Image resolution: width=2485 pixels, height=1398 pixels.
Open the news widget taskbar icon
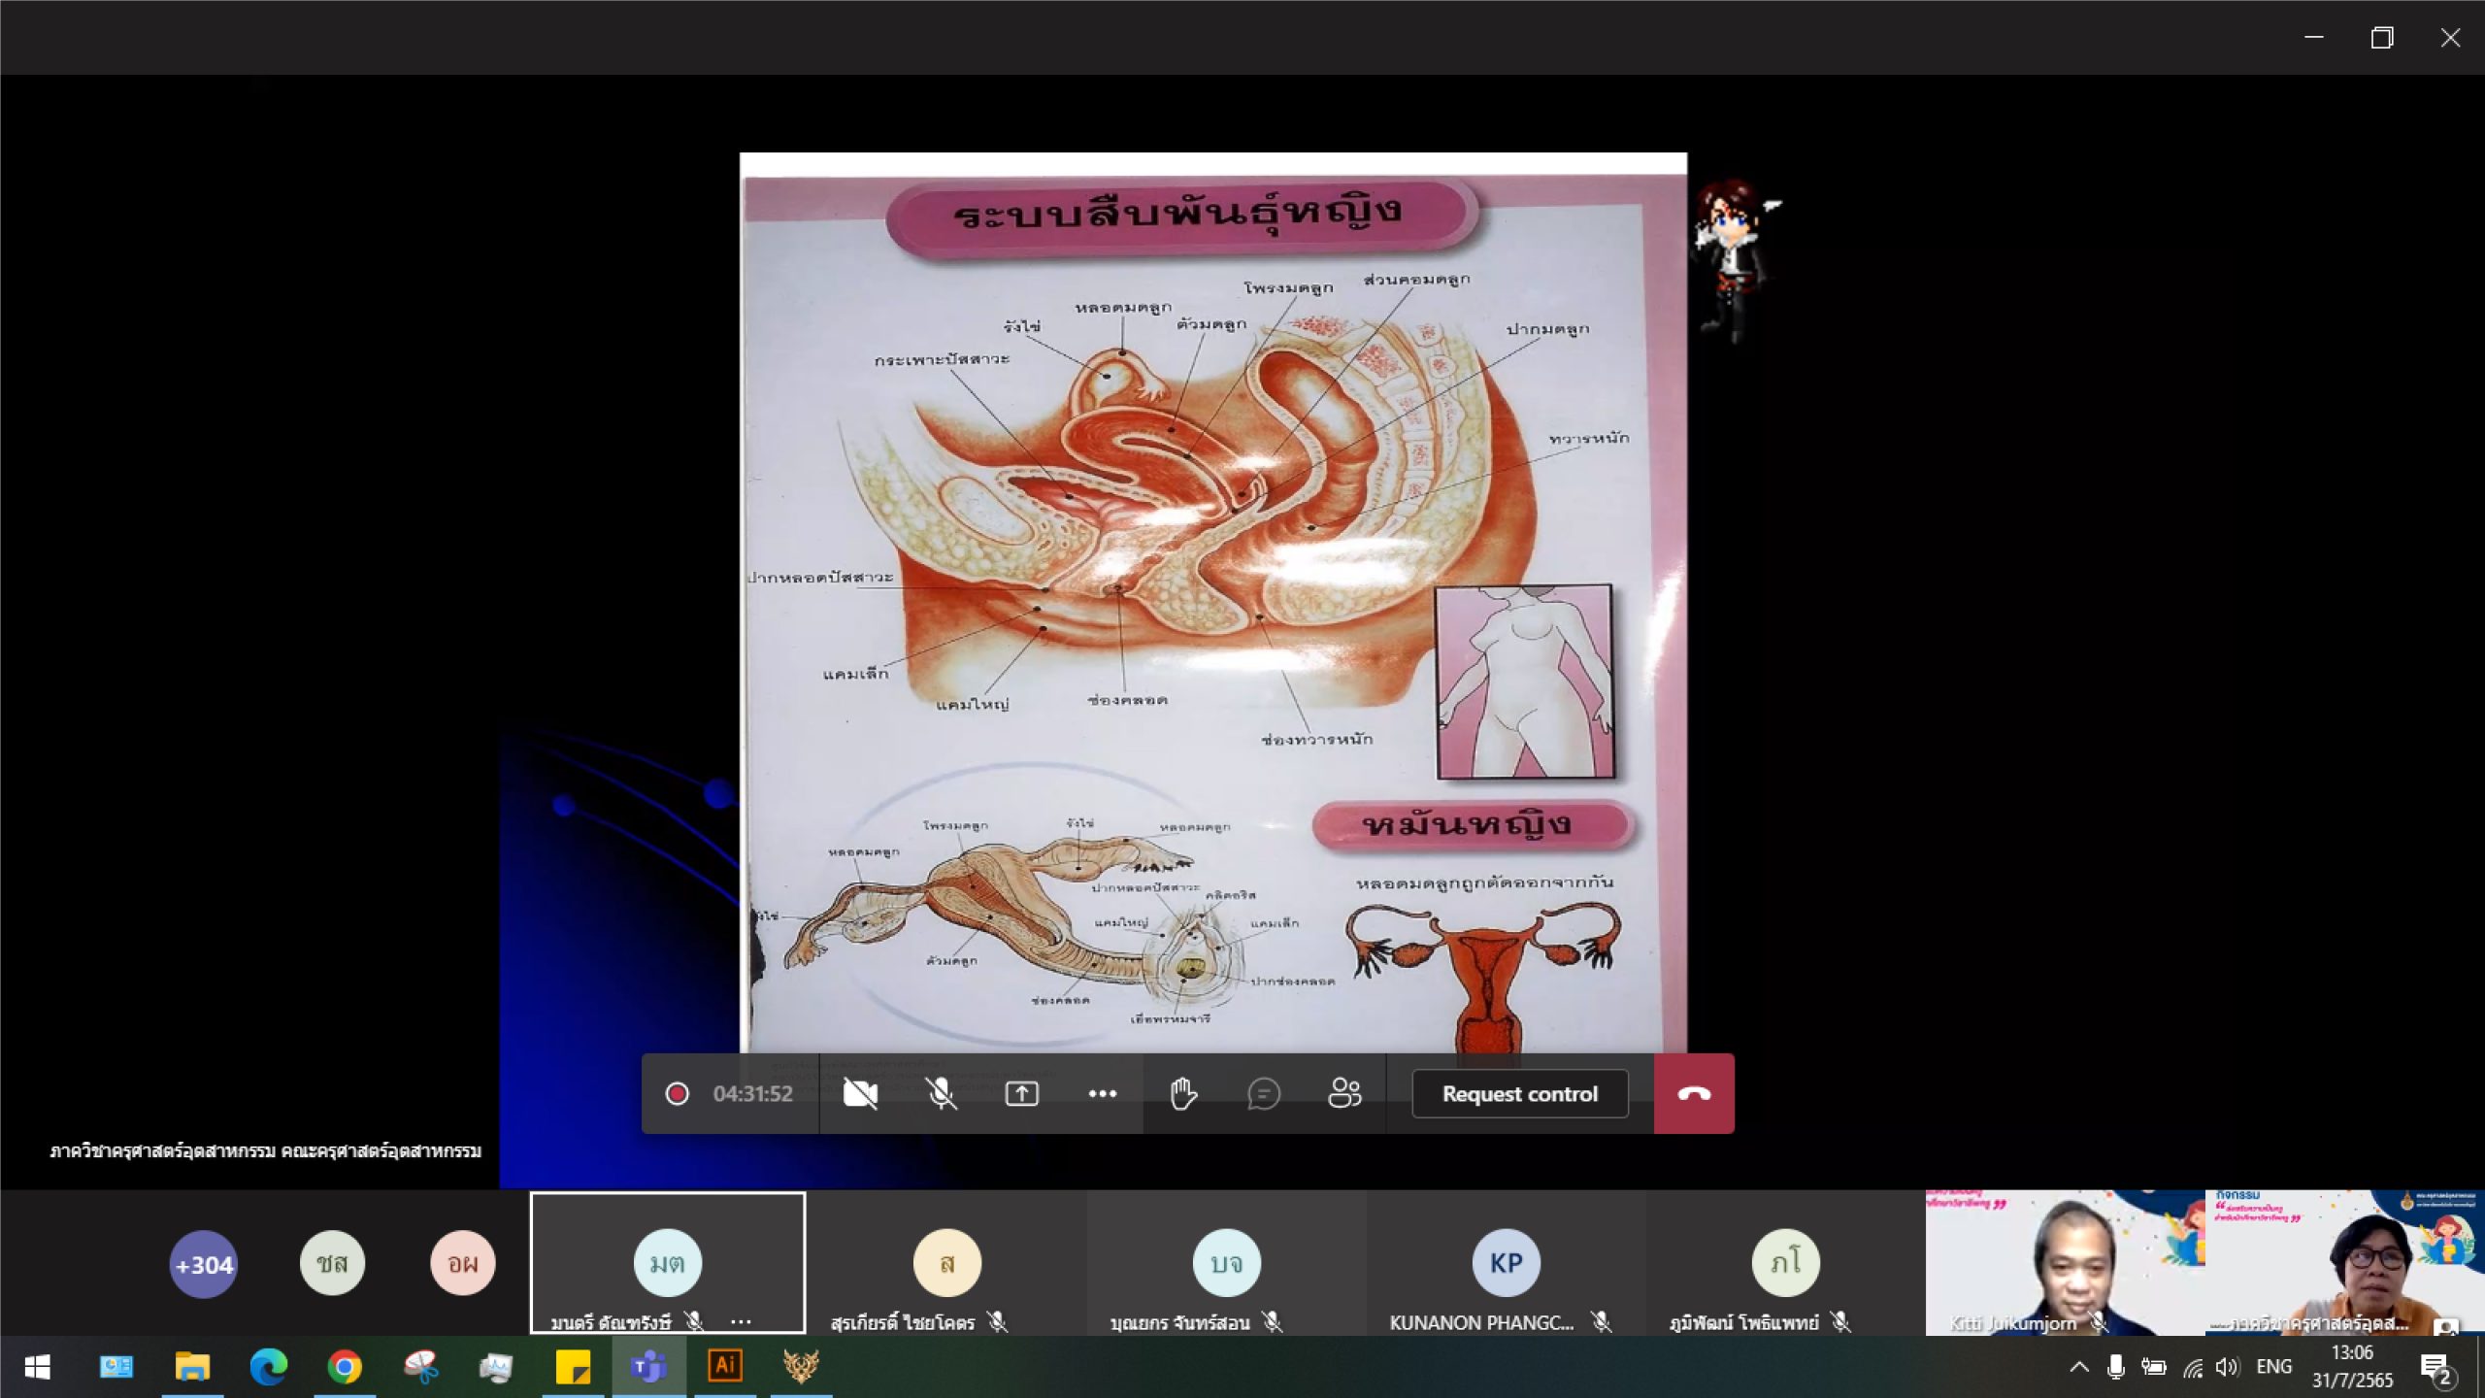(116, 1367)
